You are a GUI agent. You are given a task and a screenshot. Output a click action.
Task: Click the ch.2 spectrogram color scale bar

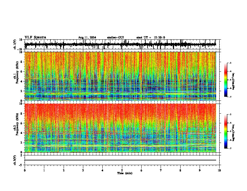226,131
